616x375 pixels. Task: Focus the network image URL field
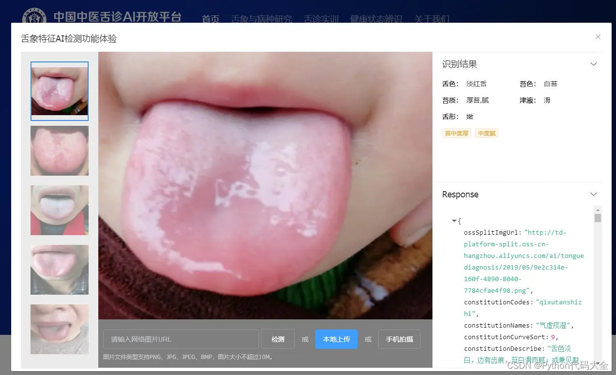pyautogui.click(x=181, y=339)
